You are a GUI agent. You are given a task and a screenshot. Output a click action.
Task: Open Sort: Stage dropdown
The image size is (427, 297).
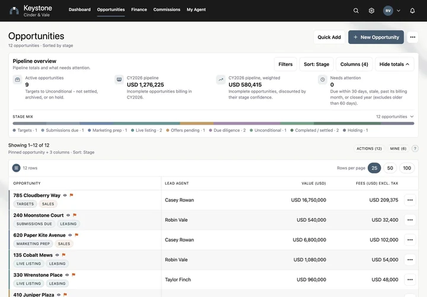(317, 64)
